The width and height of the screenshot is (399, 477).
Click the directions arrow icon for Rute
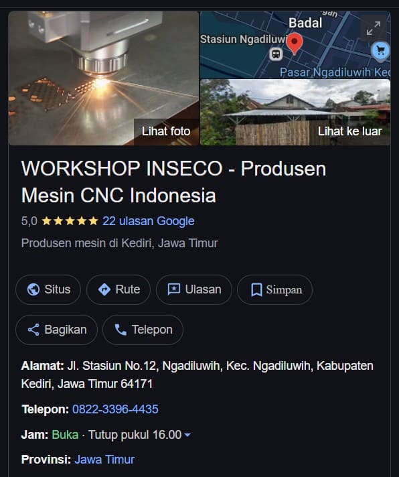104,289
